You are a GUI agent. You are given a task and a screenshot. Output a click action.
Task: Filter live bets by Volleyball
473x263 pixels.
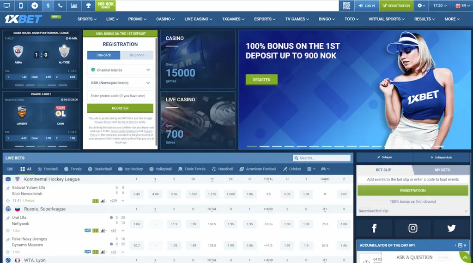pyautogui.click(x=160, y=169)
